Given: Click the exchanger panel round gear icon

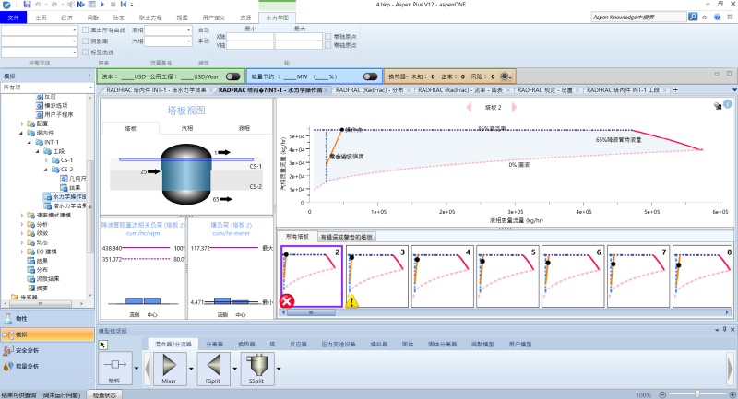Looking at the screenshot, I should pyautogui.click(x=505, y=76).
